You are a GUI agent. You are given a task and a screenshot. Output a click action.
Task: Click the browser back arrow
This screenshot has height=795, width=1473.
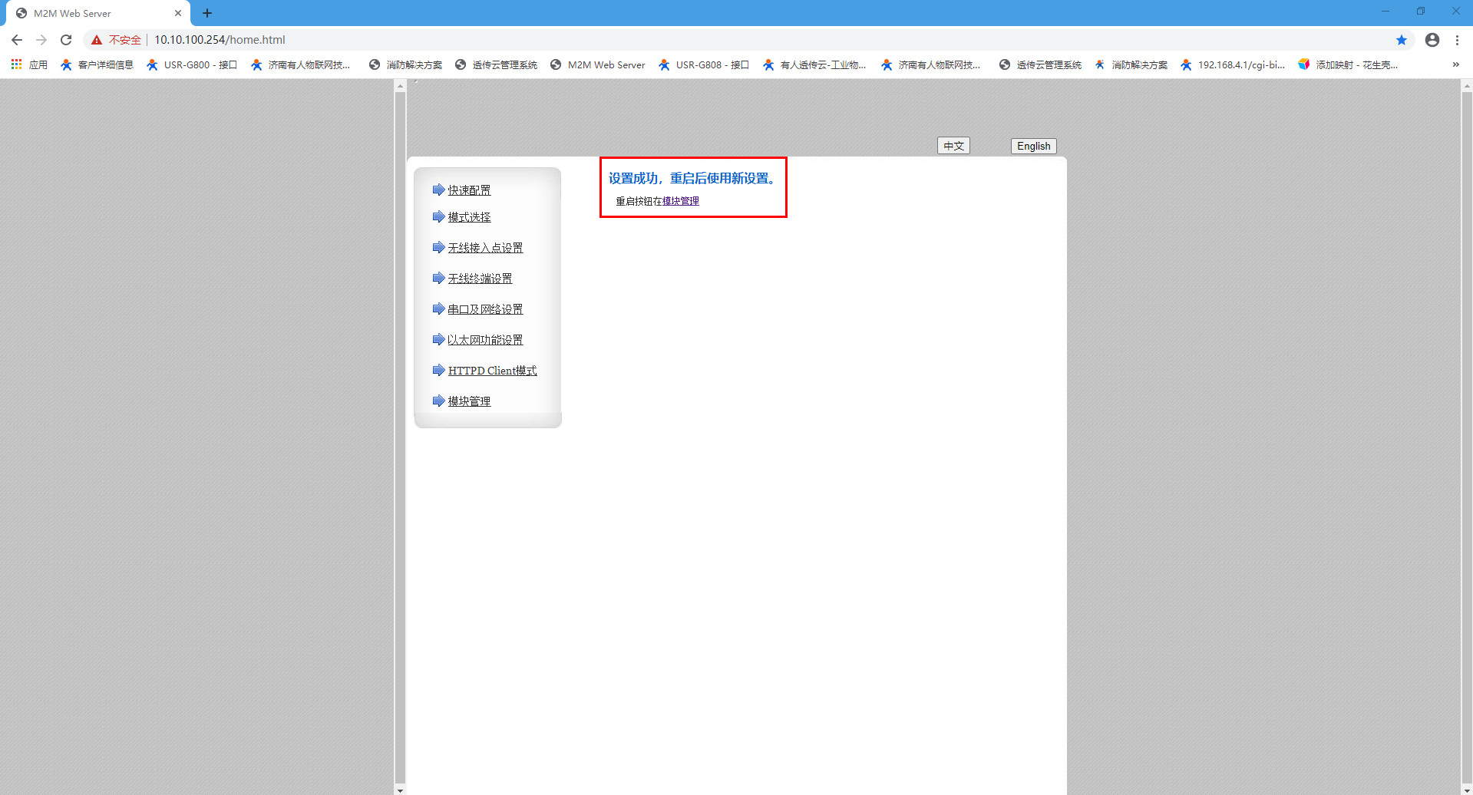pos(17,40)
